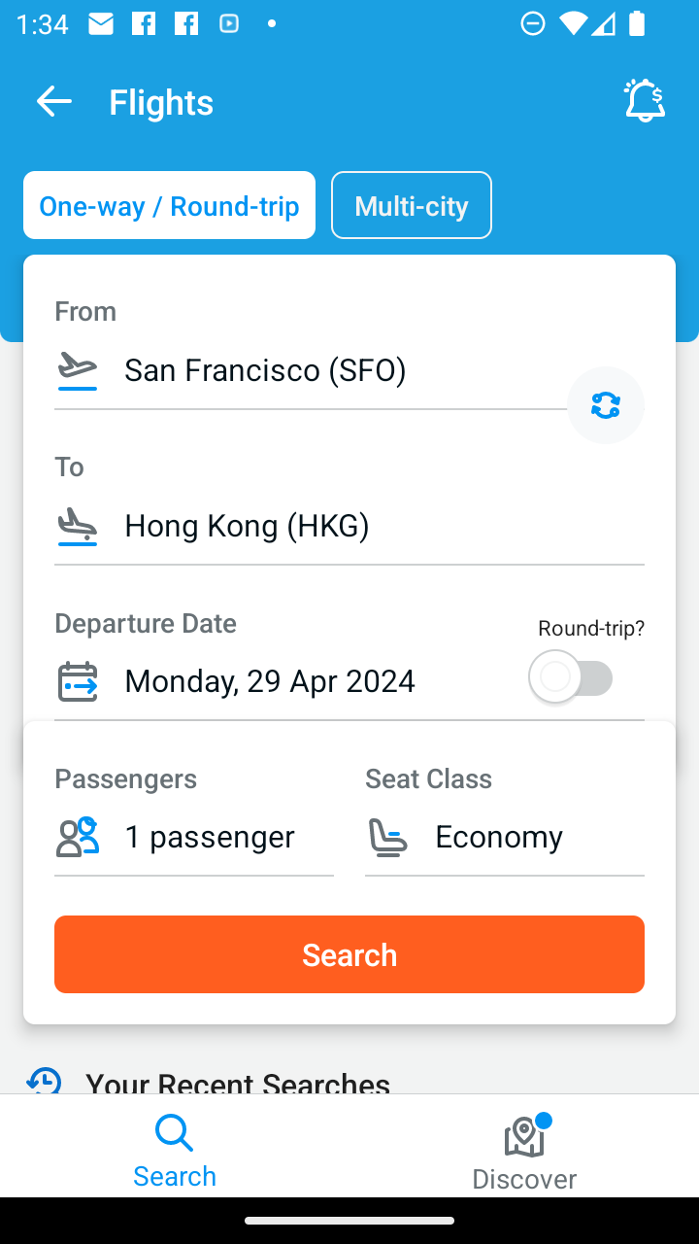Swap origin and destination airports
Viewport: 699px width, 1244px height.
(606, 404)
